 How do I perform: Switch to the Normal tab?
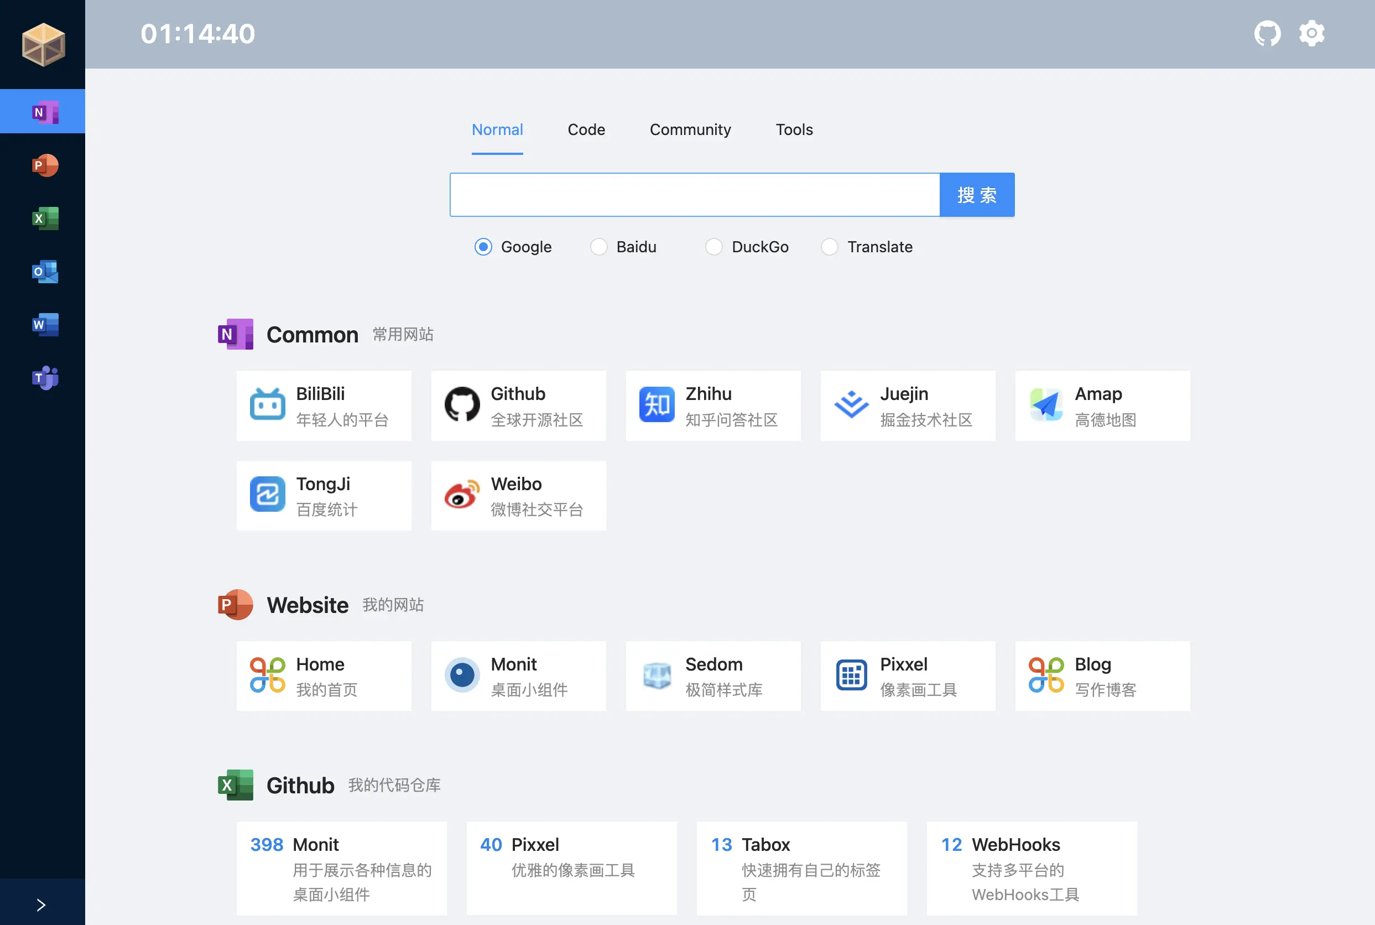pos(497,130)
